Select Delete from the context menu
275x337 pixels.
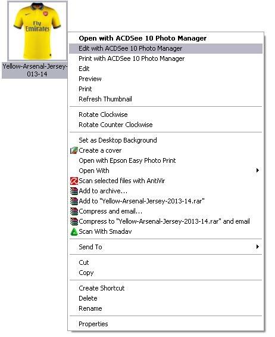click(165, 298)
